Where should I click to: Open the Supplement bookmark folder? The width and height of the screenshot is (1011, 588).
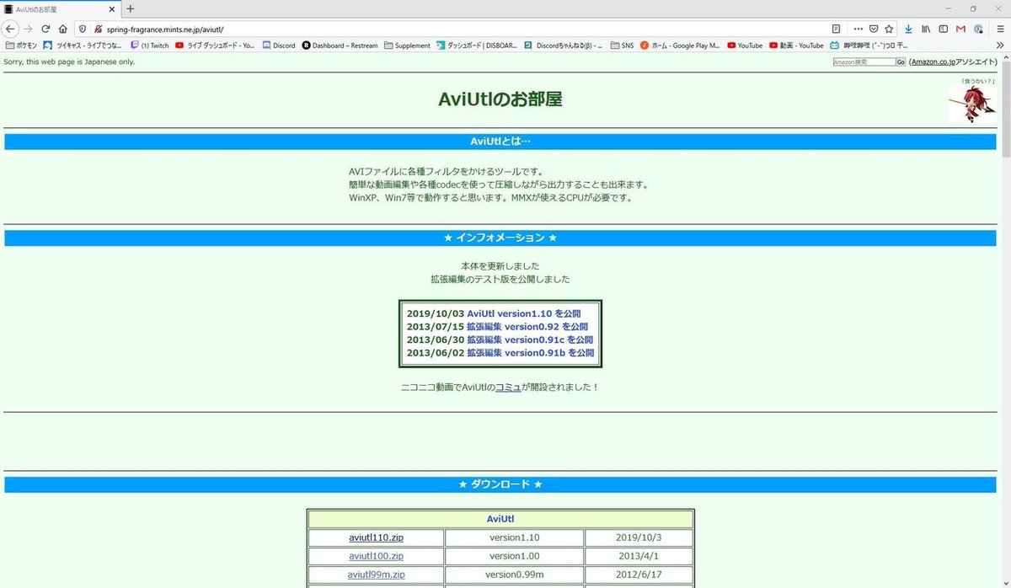pos(407,45)
